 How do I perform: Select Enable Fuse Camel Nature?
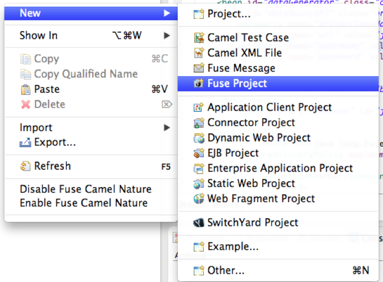click(x=91, y=203)
